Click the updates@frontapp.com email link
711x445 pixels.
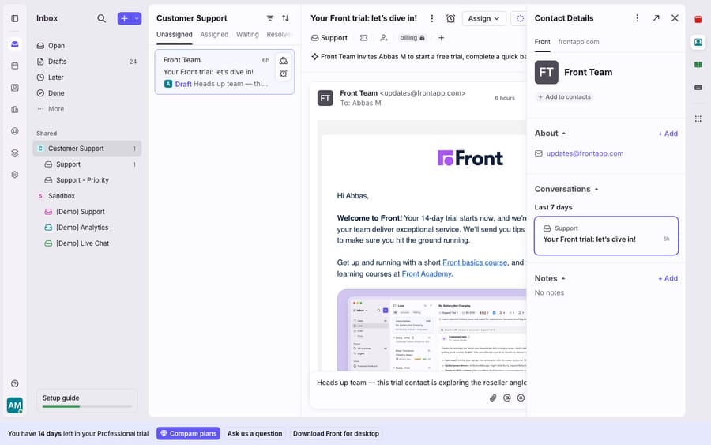point(585,153)
